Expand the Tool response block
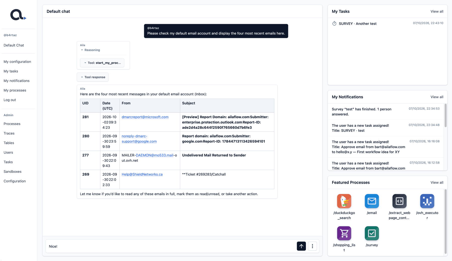452x261 pixels. [93, 77]
